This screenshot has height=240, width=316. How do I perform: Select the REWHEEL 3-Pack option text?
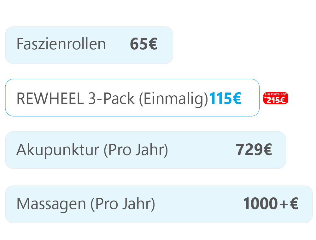pyautogui.click(x=76, y=99)
